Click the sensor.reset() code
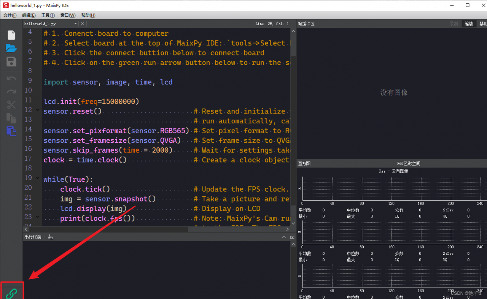487x299 pixels. [x=73, y=111]
